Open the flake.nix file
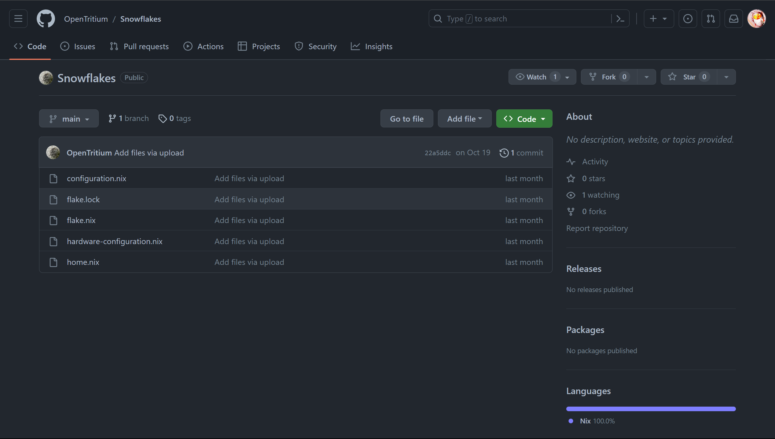This screenshot has width=775, height=439. [81, 220]
